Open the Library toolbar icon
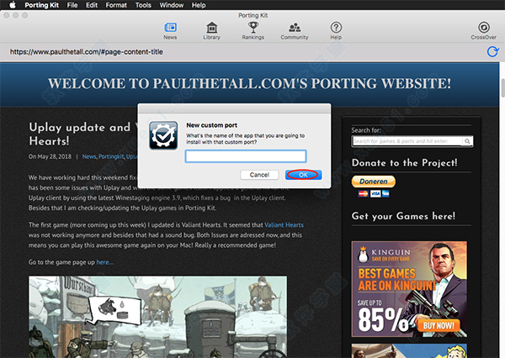505x358 pixels. tap(211, 30)
